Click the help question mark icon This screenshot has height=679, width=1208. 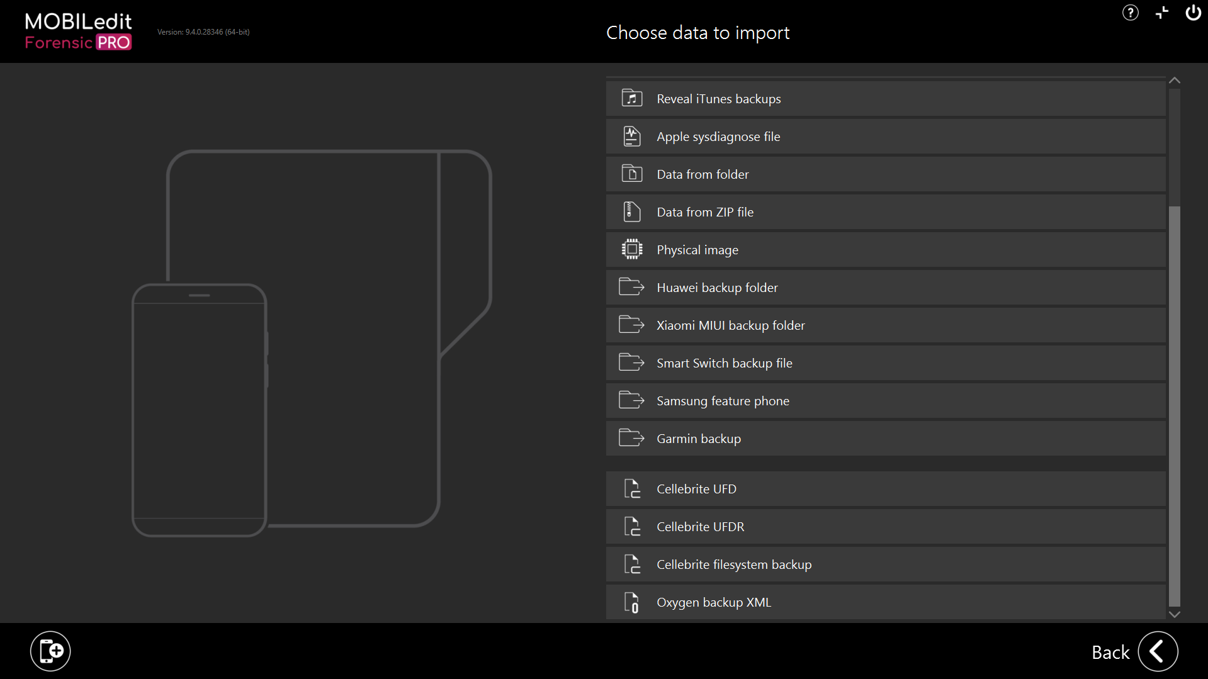pos(1130,13)
